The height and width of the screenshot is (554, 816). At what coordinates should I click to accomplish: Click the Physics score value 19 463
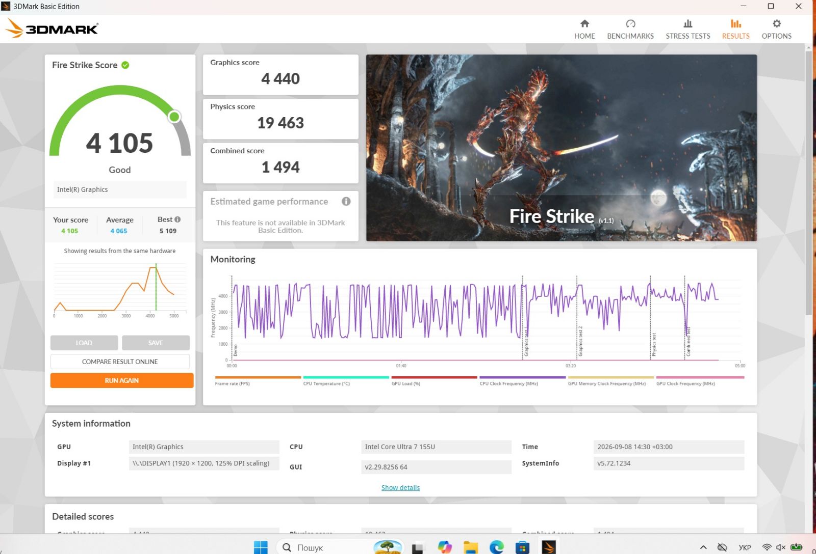point(280,123)
